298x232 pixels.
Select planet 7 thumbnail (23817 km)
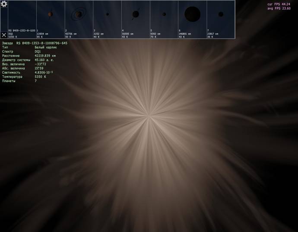click(221, 19)
